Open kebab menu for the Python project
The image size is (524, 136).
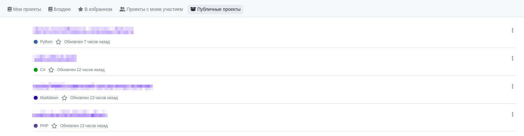pyautogui.click(x=512, y=30)
